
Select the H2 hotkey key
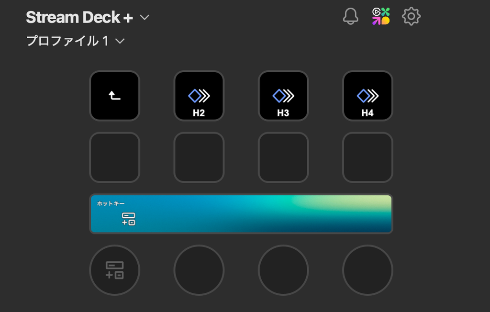[x=199, y=96]
